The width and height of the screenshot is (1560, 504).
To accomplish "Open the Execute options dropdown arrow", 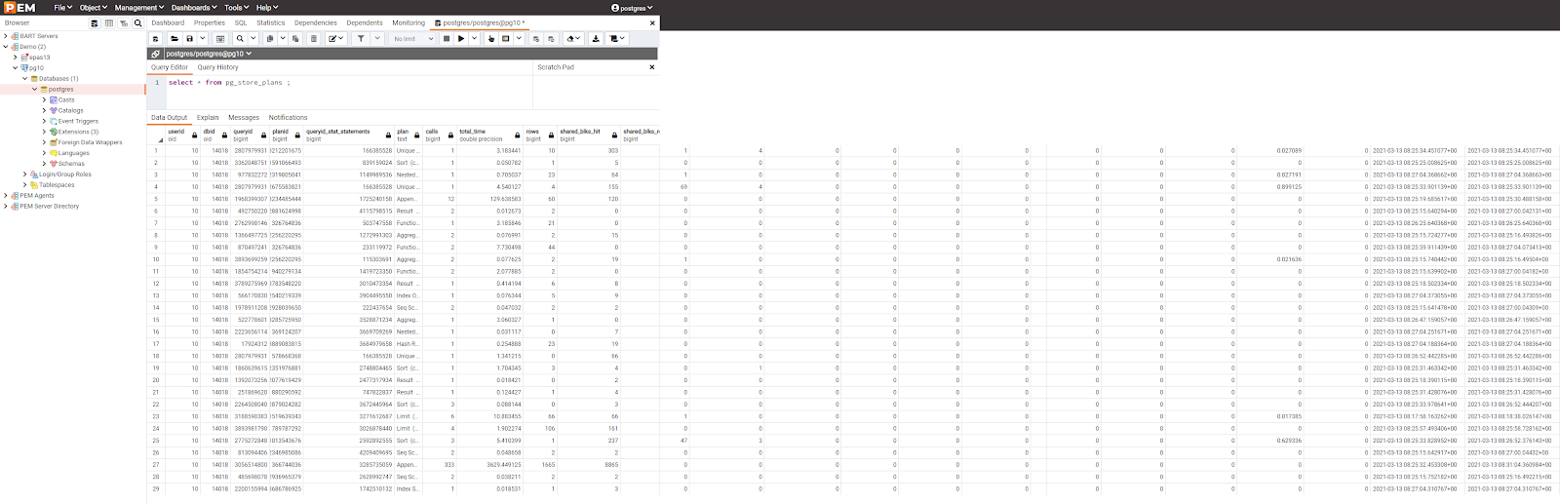I will point(474,39).
